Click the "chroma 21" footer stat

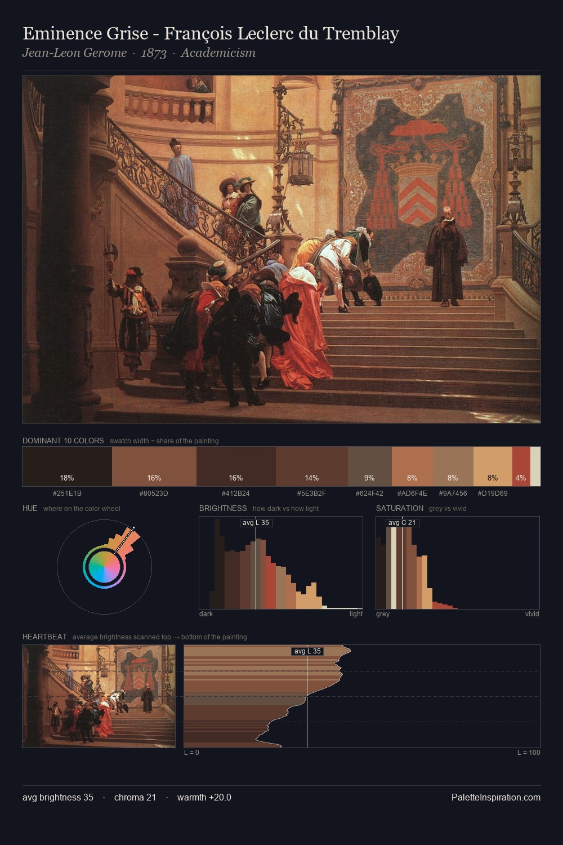(135, 797)
